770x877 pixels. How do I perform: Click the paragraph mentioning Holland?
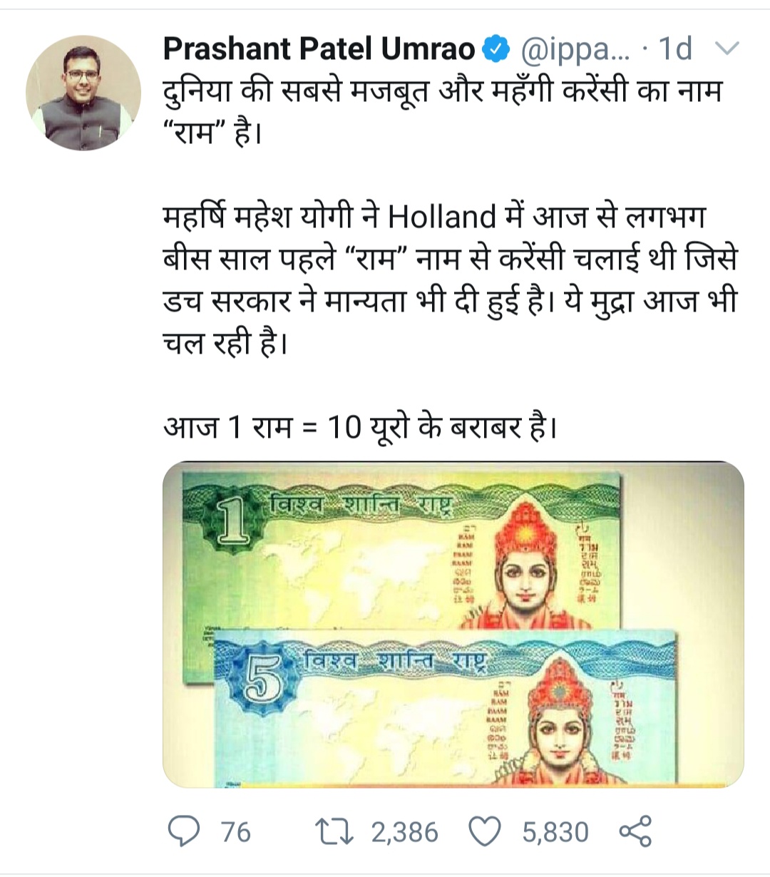450,279
